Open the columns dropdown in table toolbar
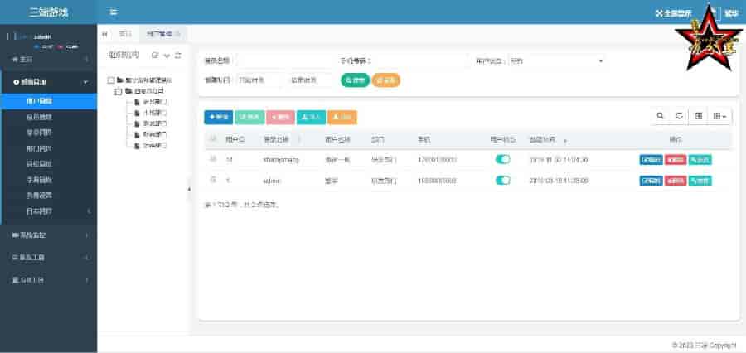The image size is (746, 353). pos(721,117)
